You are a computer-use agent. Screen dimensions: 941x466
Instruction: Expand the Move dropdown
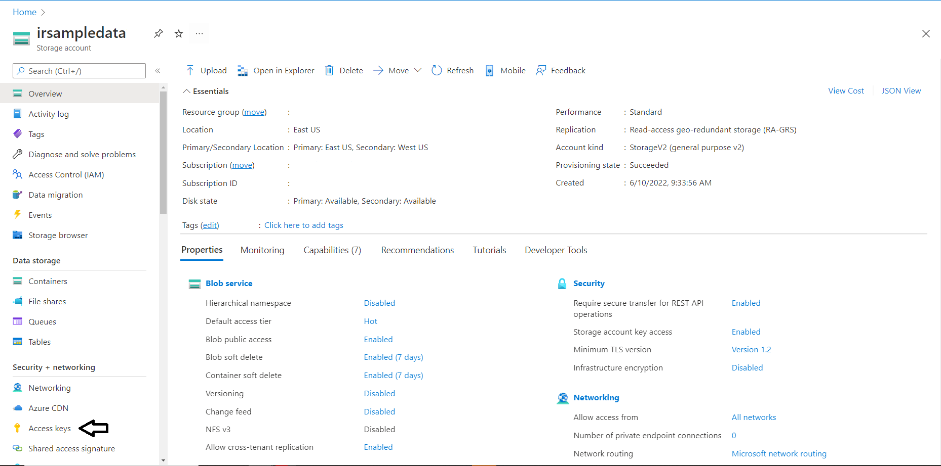point(418,70)
